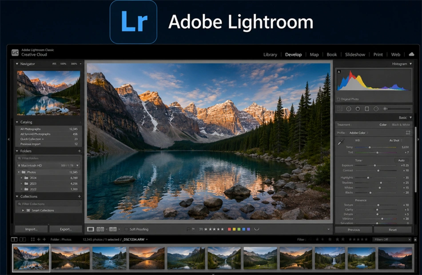
Task: Switch to the Print module
Action: pos(378,54)
